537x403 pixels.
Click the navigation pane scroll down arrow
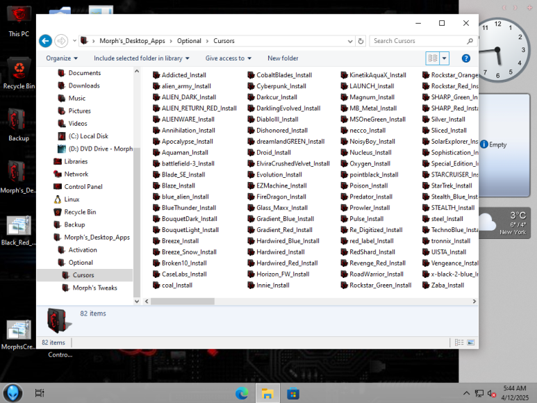137,302
